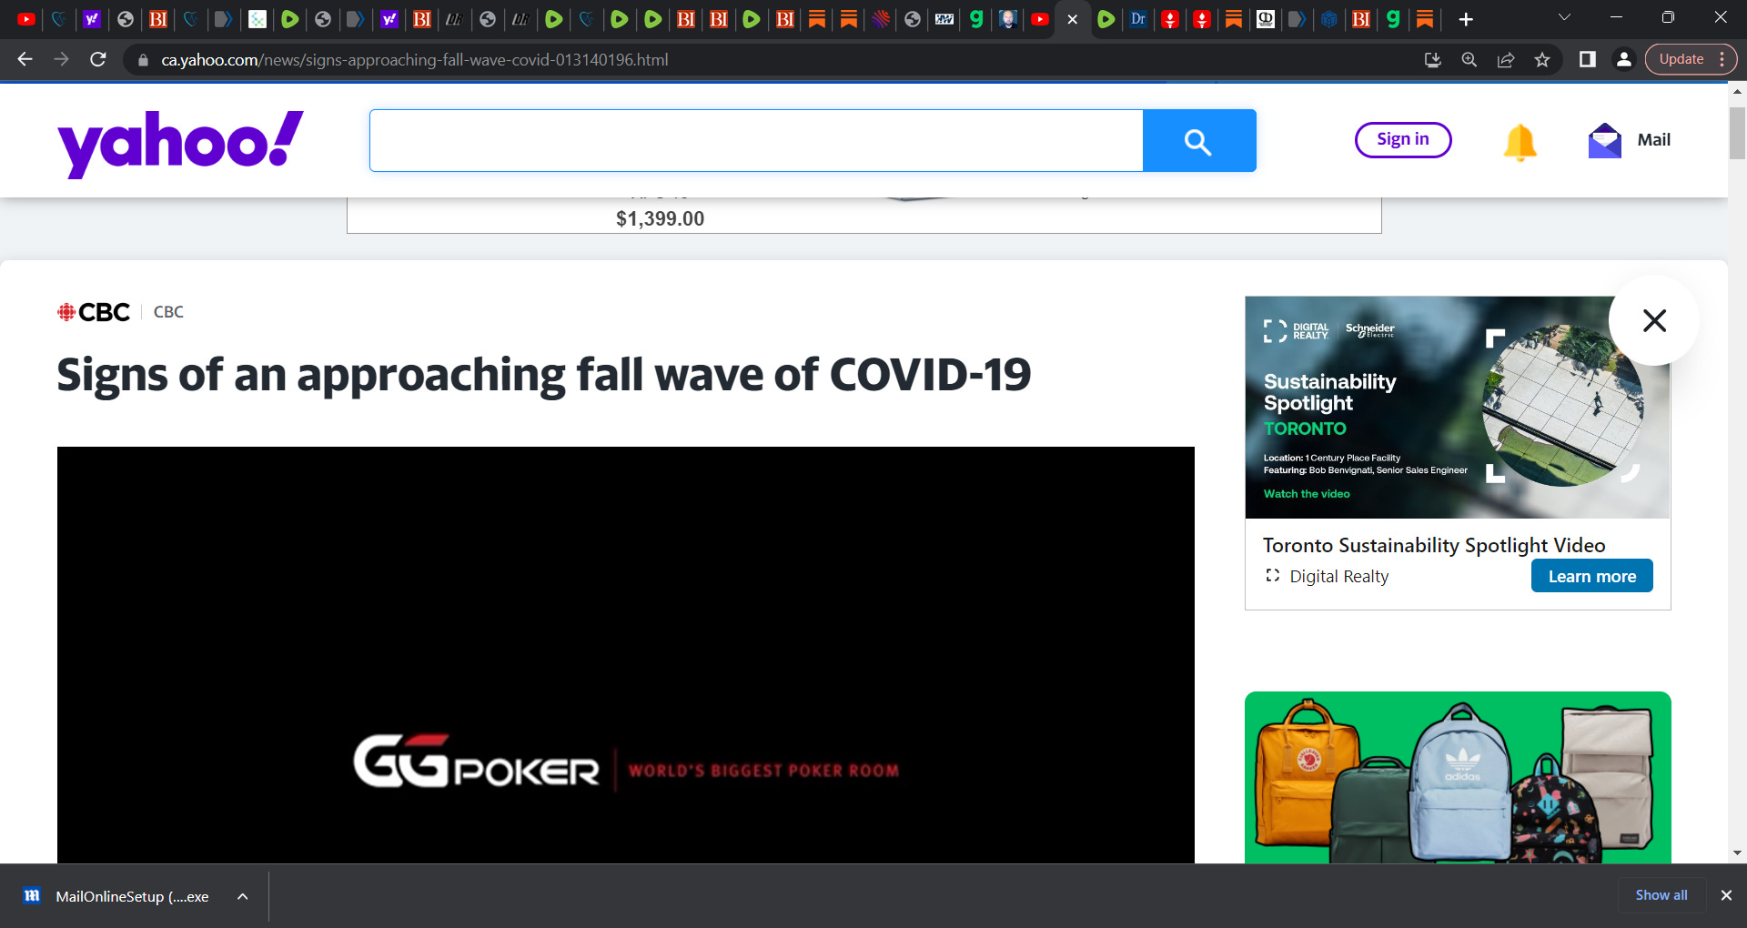Bookmark this page with the star icon
Image resolution: width=1747 pixels, height=928 pixels.
click(x=1542, y=59)
